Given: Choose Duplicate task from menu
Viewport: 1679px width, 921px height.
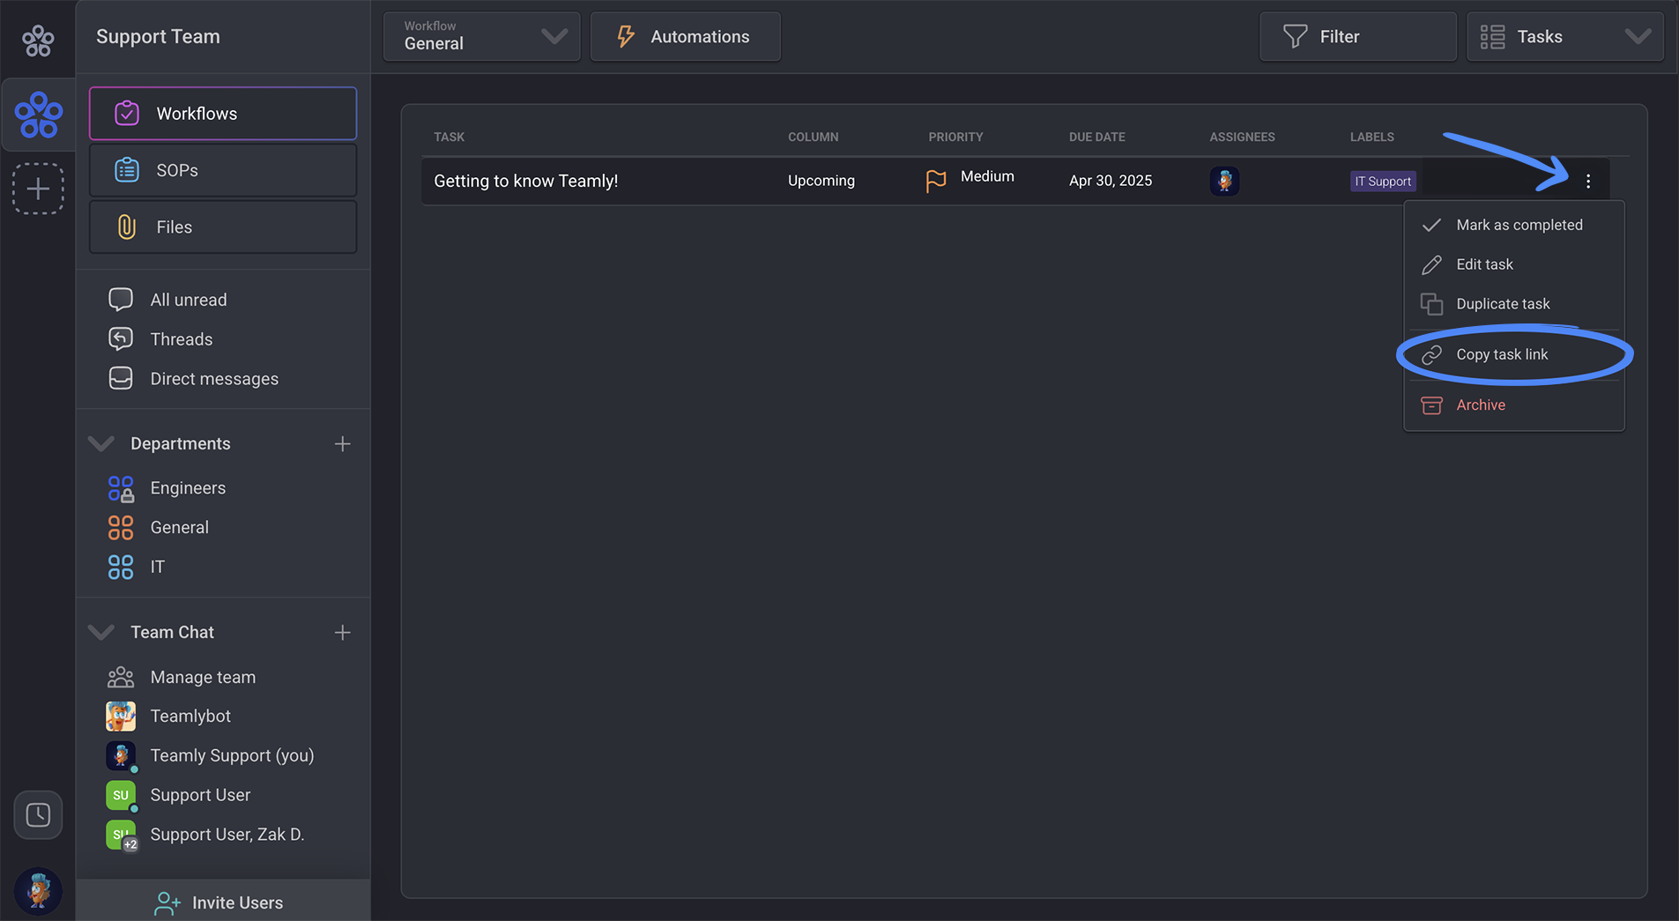Looking at the screenshot, I should [x=1514, y=304].
